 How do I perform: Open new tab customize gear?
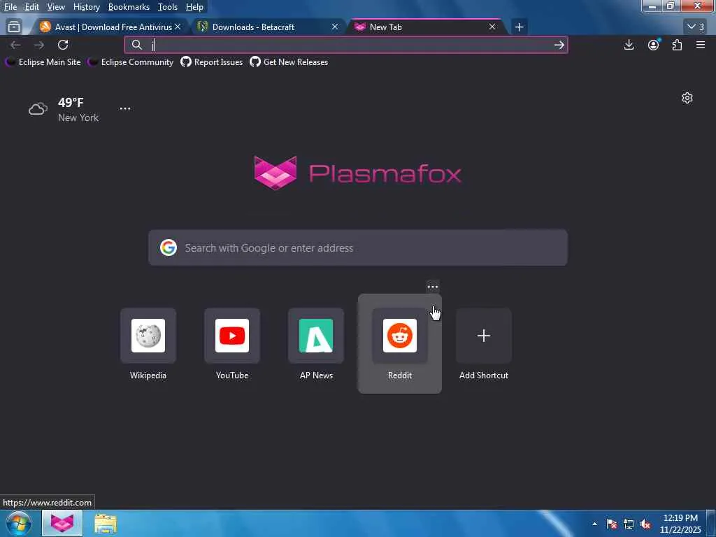[x=687, y=98]
